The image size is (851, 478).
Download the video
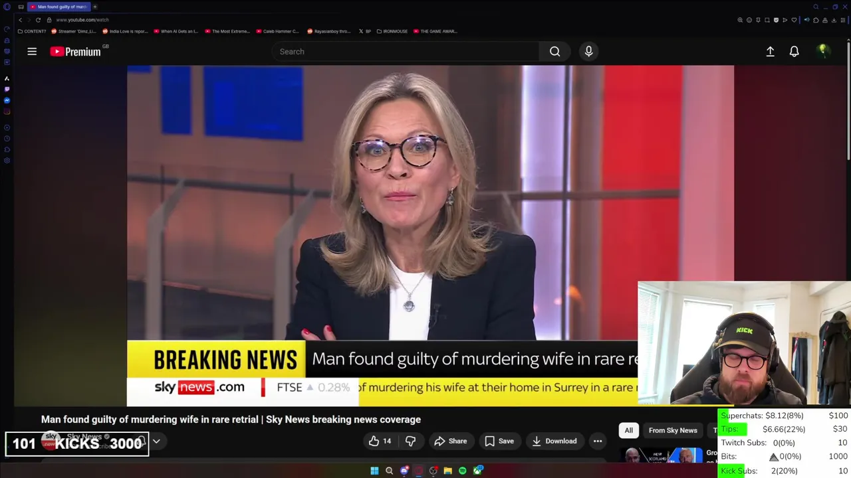[554, 441]
